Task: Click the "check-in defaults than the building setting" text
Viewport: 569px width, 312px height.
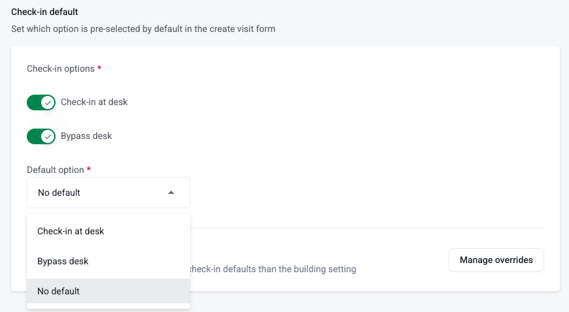Action: [x=272, y=269]
